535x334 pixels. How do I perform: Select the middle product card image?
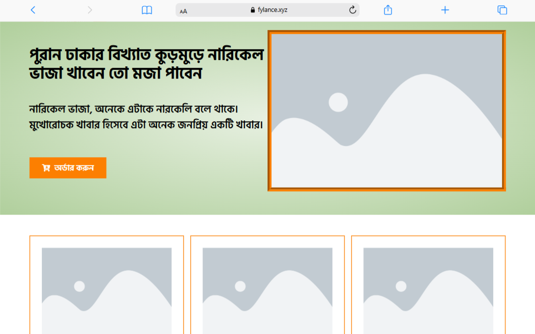click(x=267, y=291)
